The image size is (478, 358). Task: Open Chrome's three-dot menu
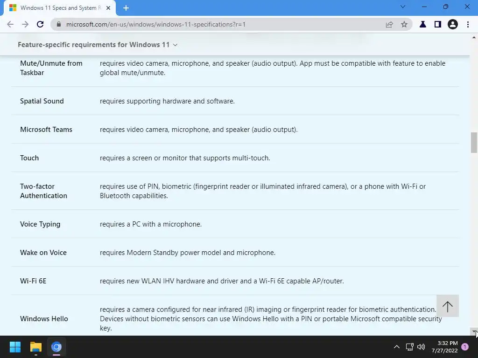click(x=468, y=24)
